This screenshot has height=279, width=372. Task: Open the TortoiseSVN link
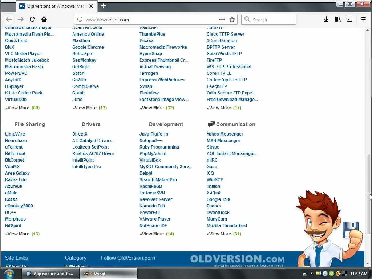pyautogui.click(x=152, y=193)
